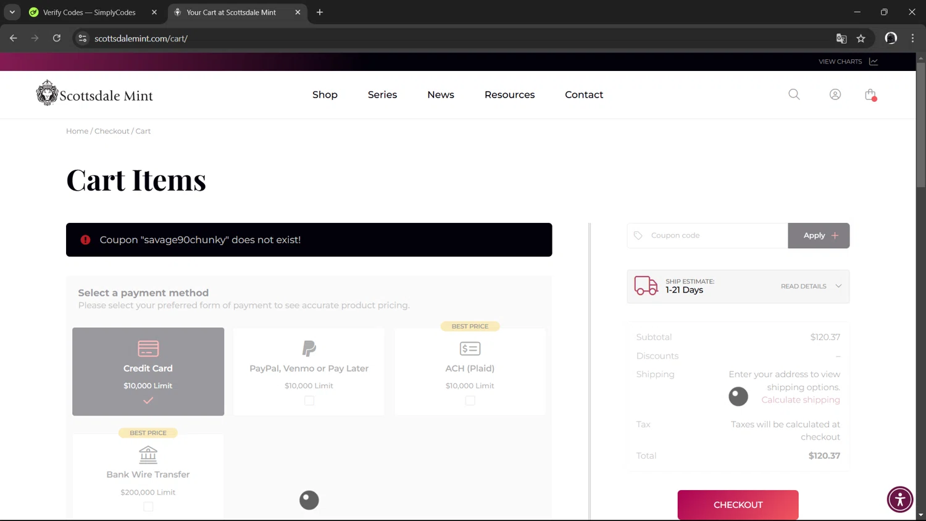This screenshot has width=926, height=521.
Task: Click the translate page icon
Action: [x=841, y=38]
